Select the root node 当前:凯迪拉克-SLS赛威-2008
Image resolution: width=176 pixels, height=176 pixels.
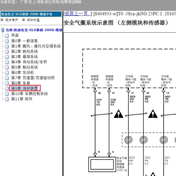(x=34, y=30)
